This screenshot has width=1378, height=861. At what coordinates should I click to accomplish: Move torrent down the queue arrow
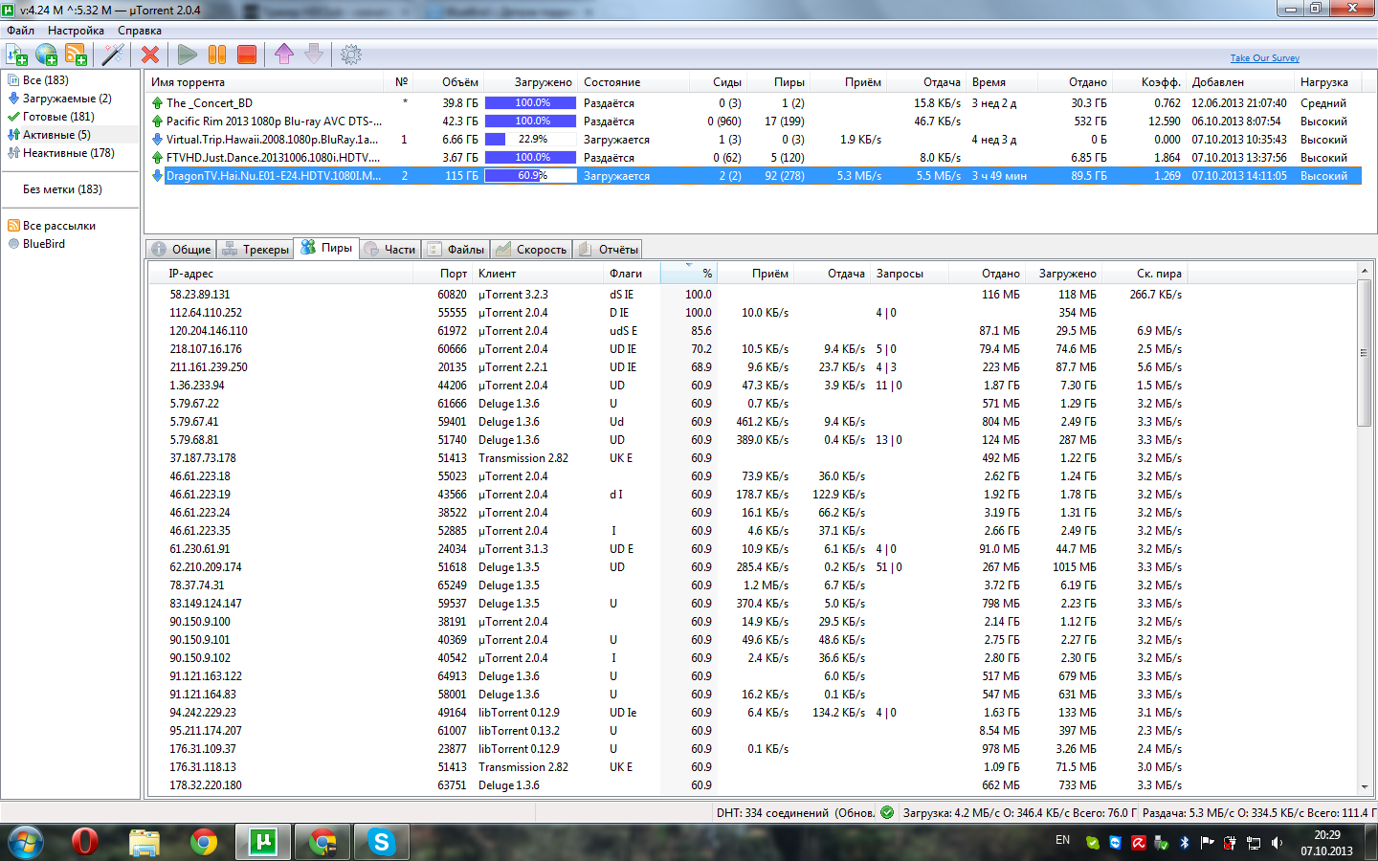314,55
